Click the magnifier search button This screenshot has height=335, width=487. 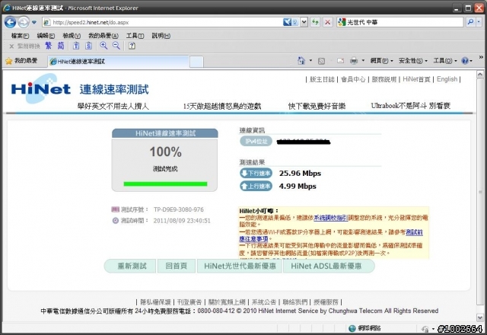tap(470, 22)
